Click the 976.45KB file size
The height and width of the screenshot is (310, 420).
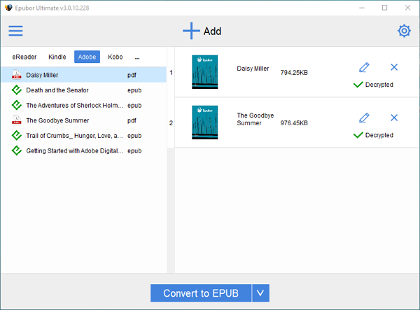click(294, 123)
